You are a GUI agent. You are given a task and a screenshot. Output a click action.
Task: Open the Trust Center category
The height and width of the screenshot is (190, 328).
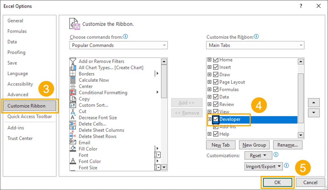coord(20,138)
